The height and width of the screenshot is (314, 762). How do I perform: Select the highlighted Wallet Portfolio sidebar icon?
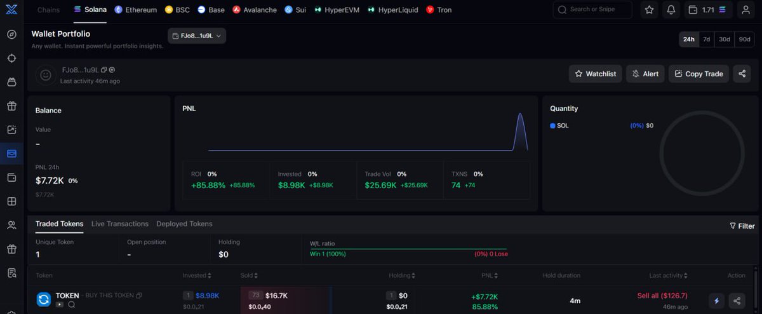pos(11,153)
